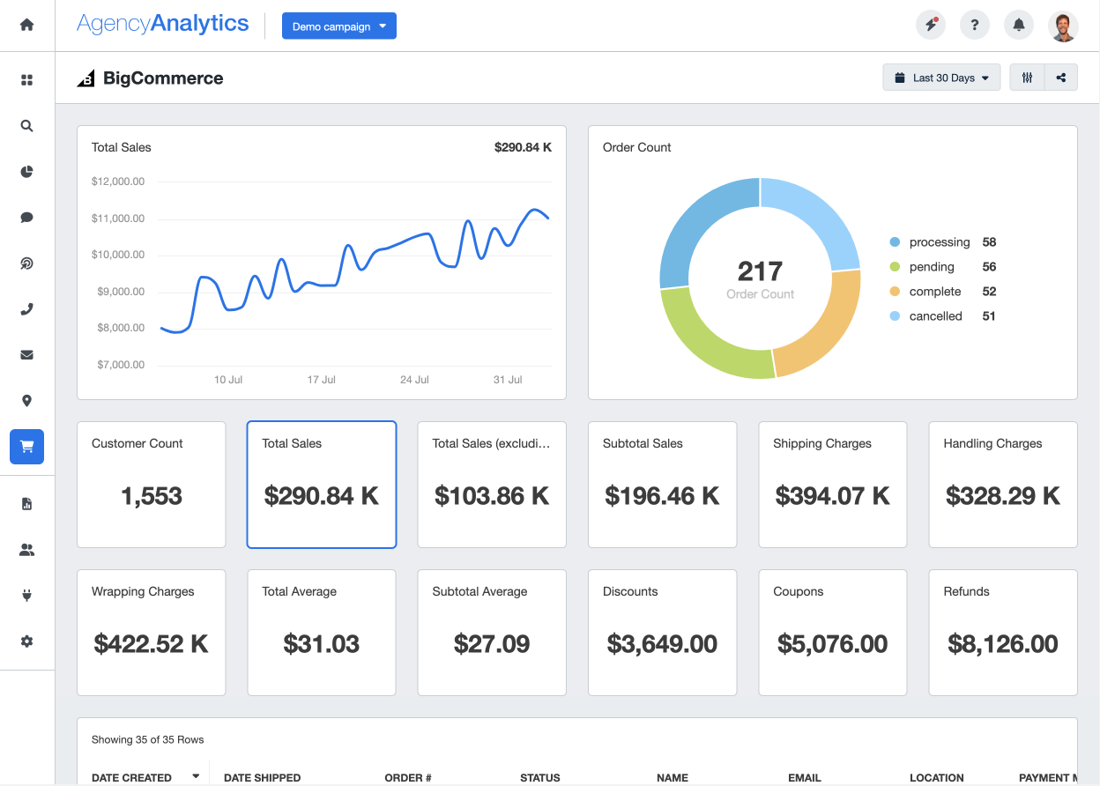Open the notifications bell icon
This screenshot has height=786, width=1100.
(x=1019, y=26)
